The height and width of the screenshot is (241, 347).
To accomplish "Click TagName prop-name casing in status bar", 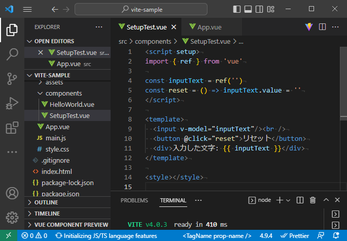I will coord(217,235).
